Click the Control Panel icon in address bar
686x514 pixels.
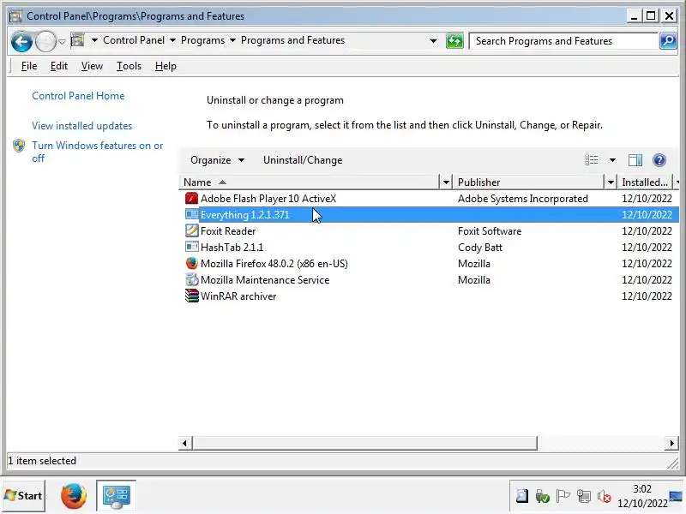(77, 40)
